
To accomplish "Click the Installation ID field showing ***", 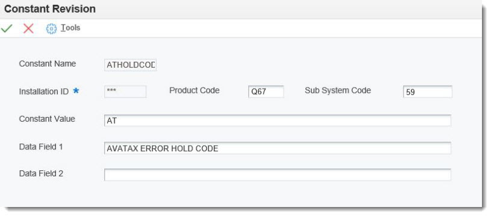I will click(x=125, y=91).
